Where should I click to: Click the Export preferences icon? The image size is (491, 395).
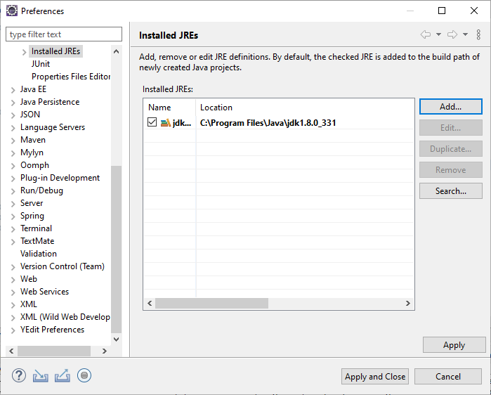click(x=63, y=376)
